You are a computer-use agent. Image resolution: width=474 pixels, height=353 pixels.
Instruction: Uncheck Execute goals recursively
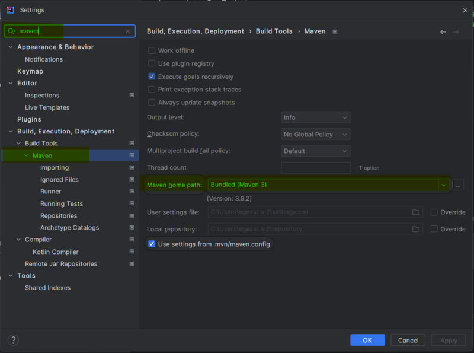152,77
